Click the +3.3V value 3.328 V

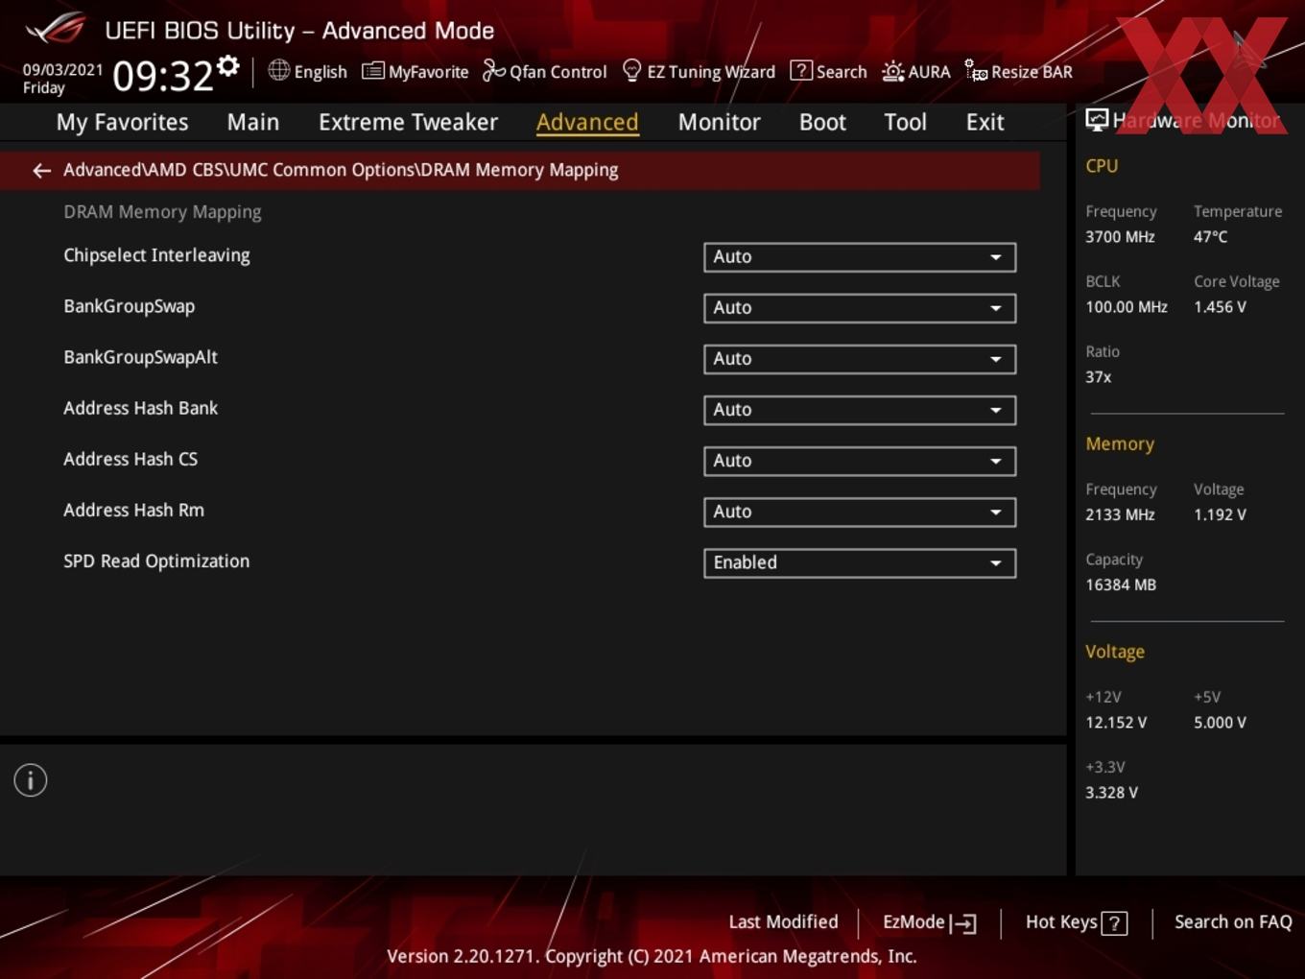pyautogui.click(x=1111, y=793)
